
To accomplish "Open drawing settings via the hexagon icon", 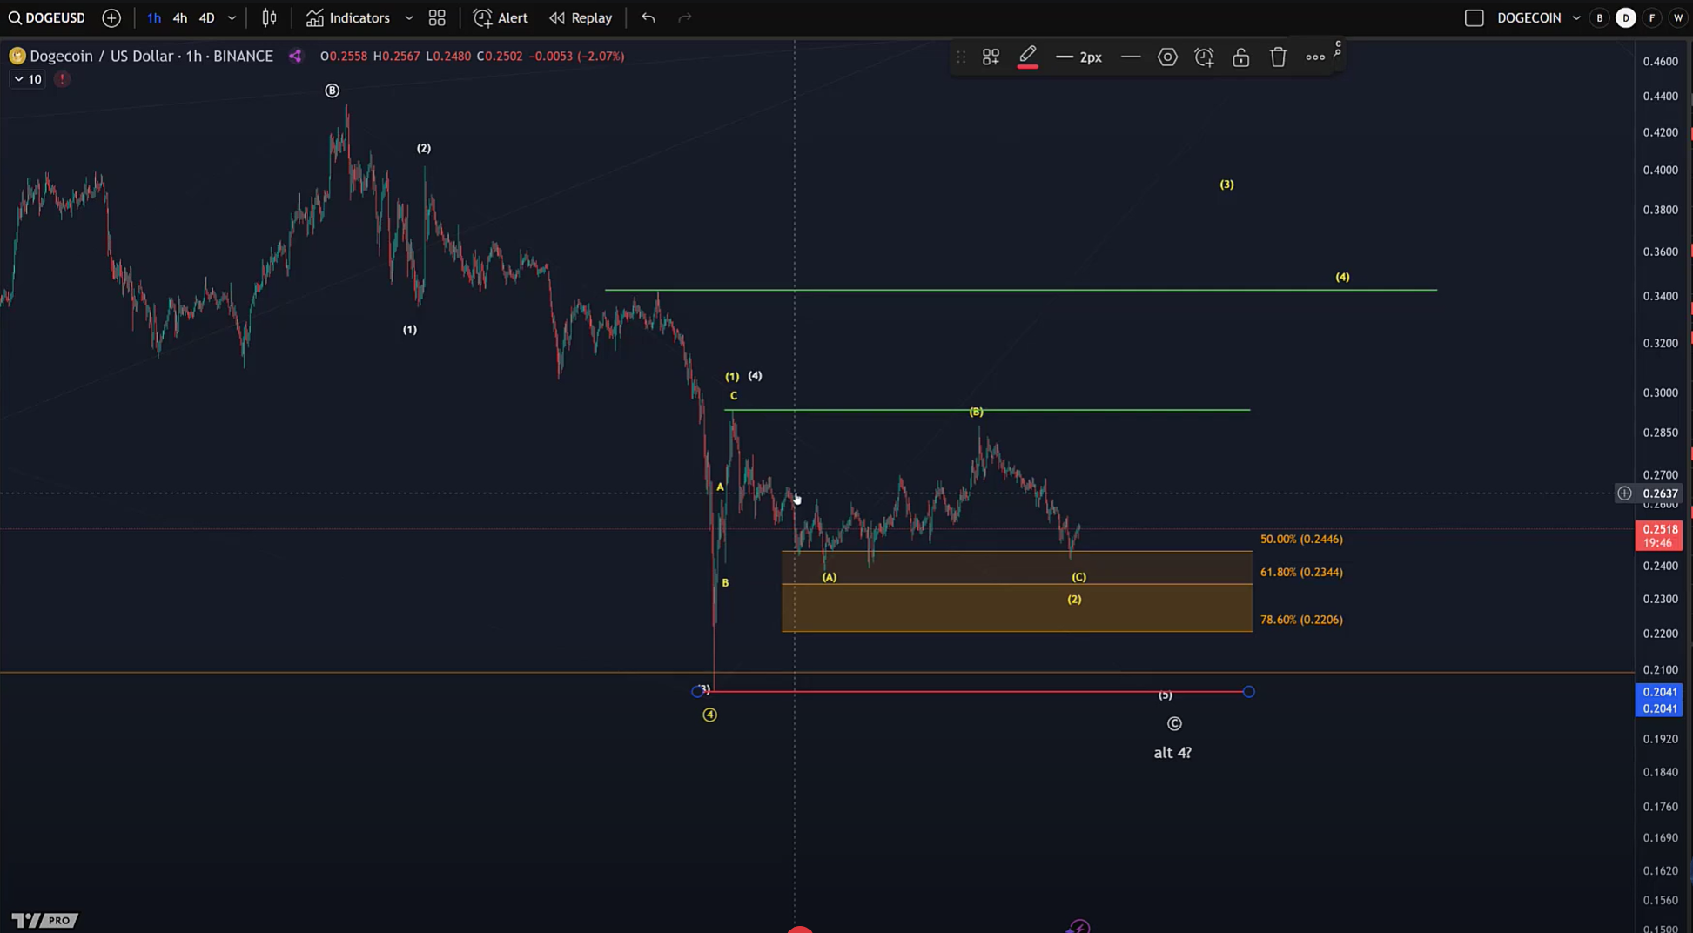I will [x=1167, y=57].
